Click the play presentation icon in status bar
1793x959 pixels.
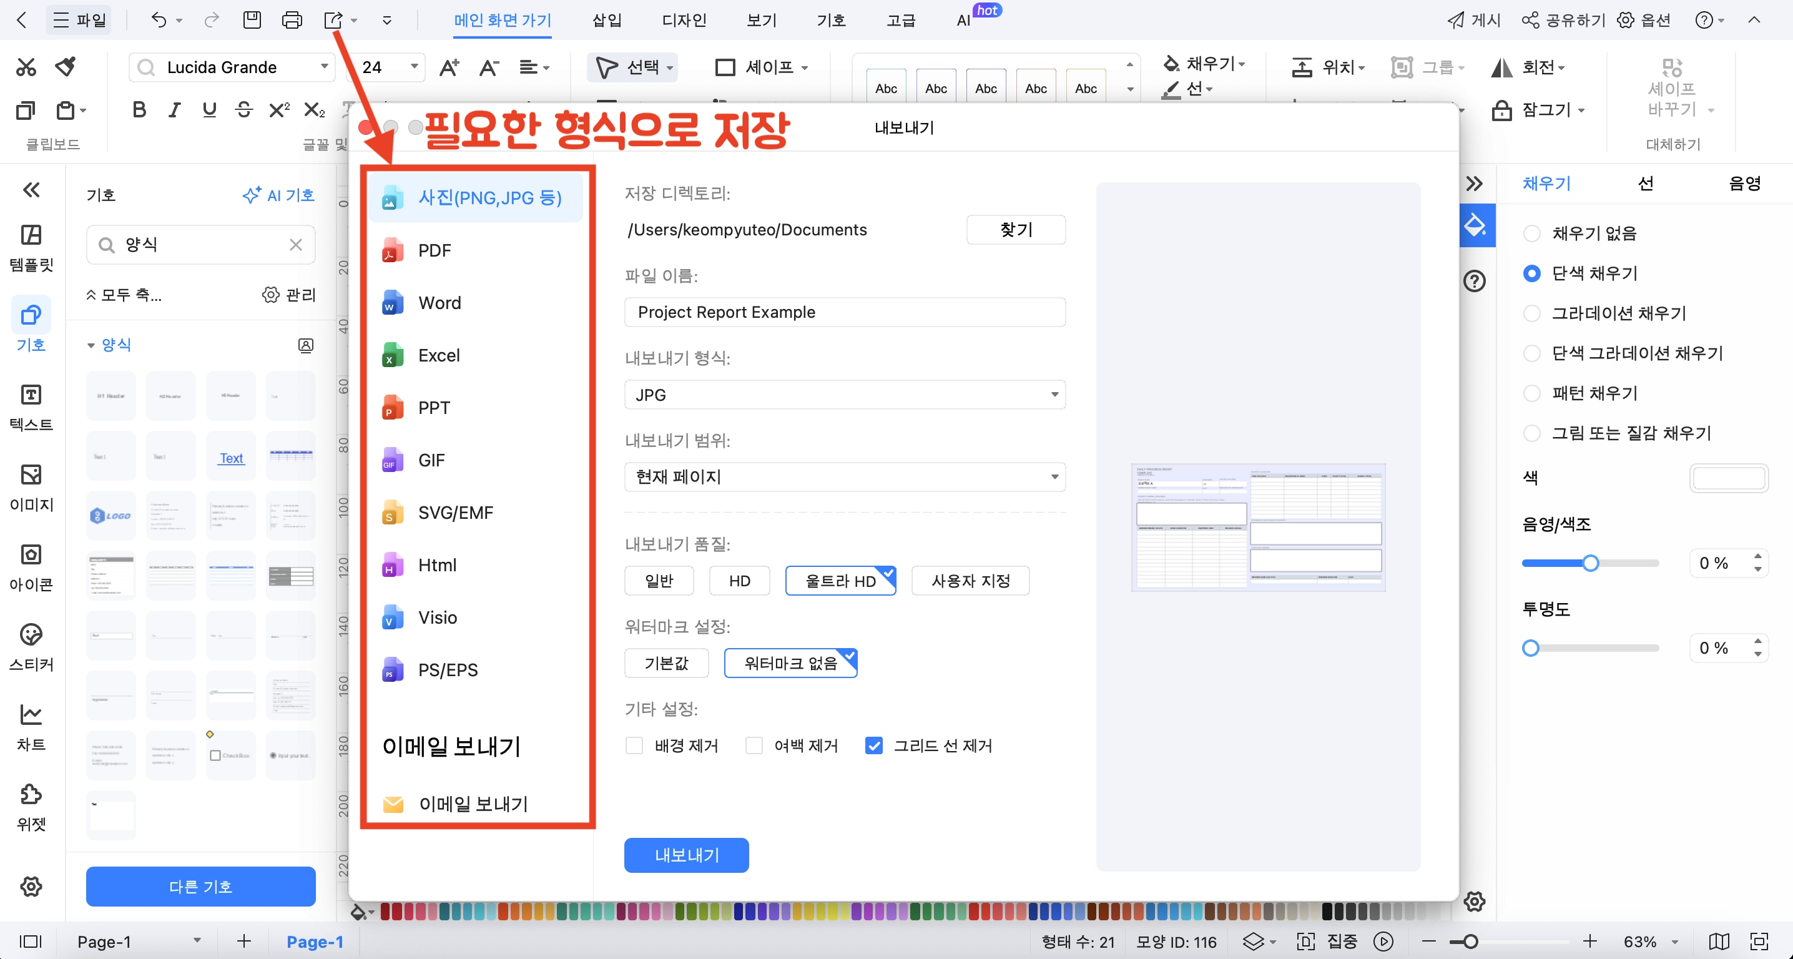(1383, 941)
